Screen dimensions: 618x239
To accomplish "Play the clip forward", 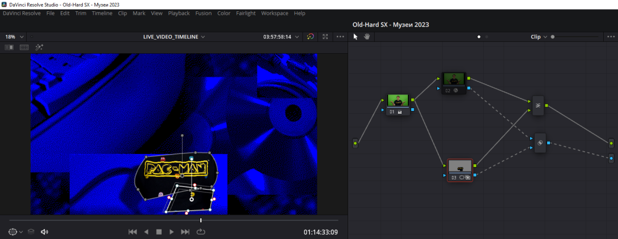I will pos(171,232).
